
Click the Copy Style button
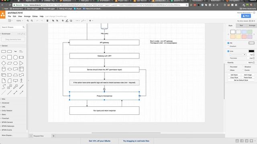(234, 78)
